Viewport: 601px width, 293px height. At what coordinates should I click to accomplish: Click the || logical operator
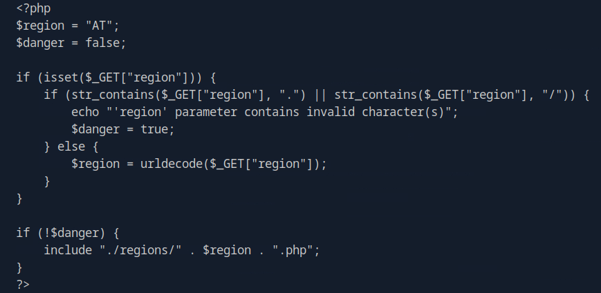tap(320, 95)
